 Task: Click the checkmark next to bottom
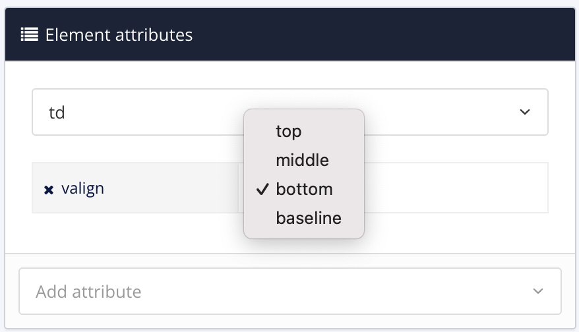point(262,190)
